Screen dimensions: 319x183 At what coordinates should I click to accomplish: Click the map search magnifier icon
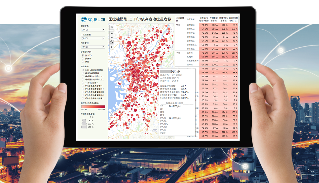click(112, 27)
